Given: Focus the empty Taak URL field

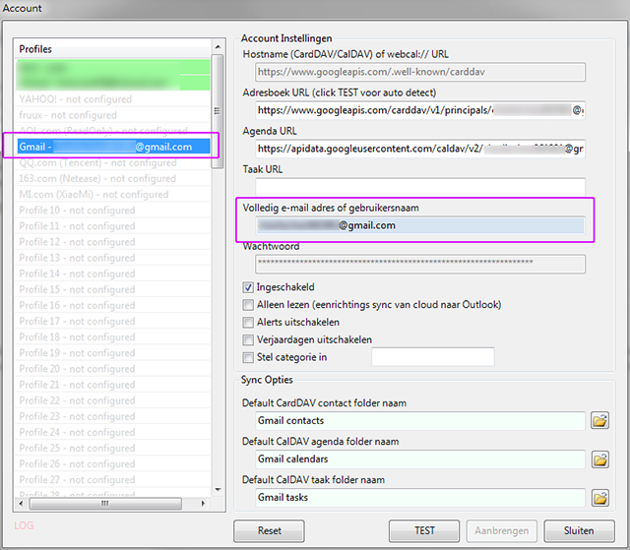Looking at the screenshot, I should (420, 187).
